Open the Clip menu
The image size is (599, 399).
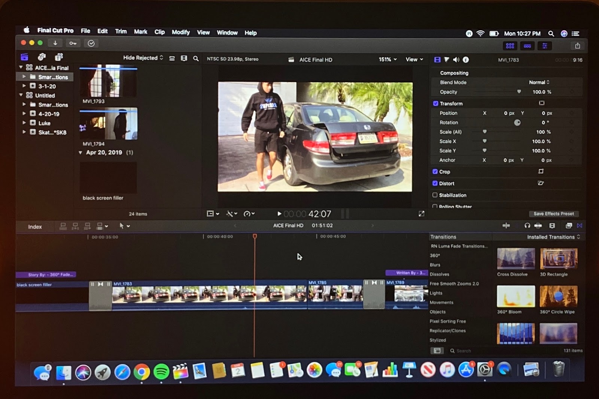point(159,32)
